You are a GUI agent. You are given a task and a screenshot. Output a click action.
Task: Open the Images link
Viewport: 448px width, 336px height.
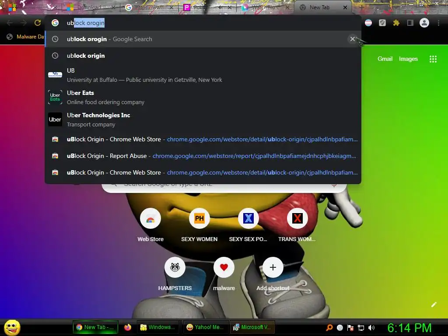click(408, 59)
